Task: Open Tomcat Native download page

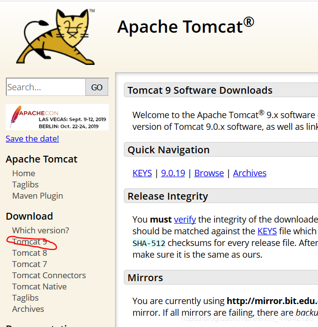Action: click(40, 287)
